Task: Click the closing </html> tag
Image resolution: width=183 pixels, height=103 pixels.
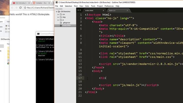Action: point(91,92)
